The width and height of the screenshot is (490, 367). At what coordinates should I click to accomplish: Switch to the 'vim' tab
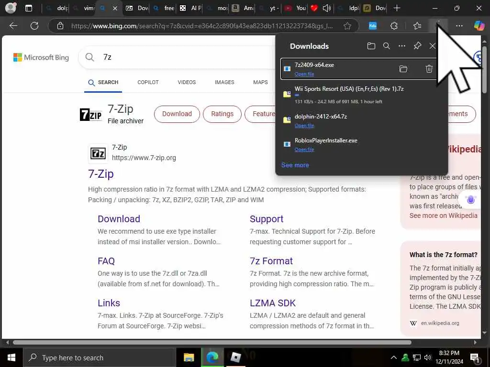(83, 8)
